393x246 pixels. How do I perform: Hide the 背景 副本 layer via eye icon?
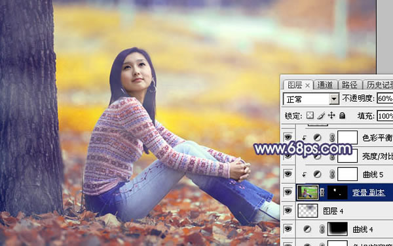288,192
